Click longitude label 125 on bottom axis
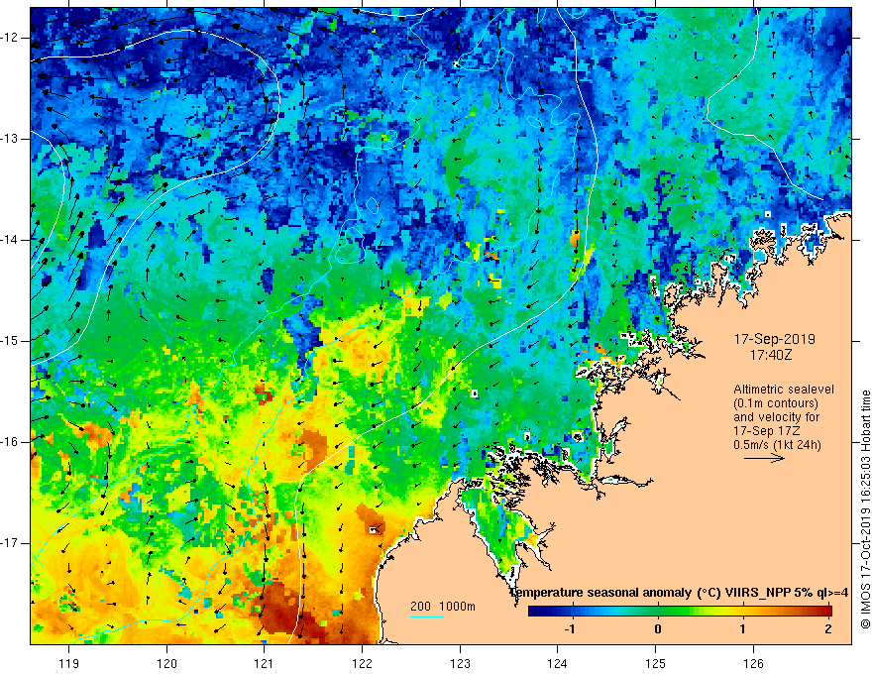Screen dimensions: 872x674 [656, 663]
